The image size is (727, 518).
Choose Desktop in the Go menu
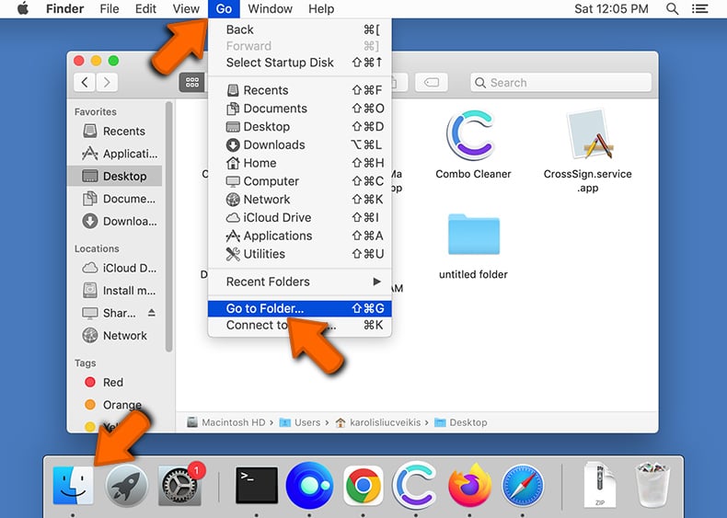[299, 127]
